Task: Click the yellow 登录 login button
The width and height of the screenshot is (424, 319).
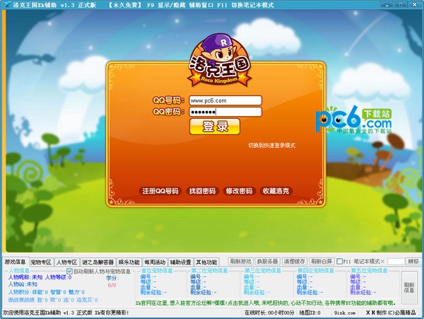Action: (x=215, y=127)
